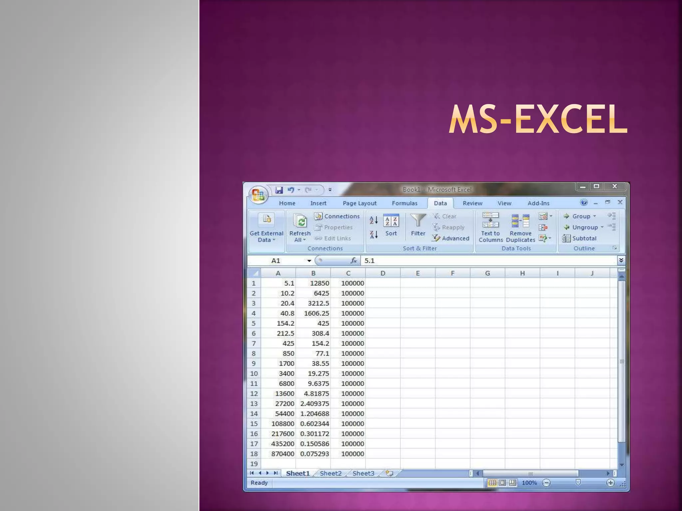
Task: Sort ascending with the A to Z icon
Action: coord(374,220)
